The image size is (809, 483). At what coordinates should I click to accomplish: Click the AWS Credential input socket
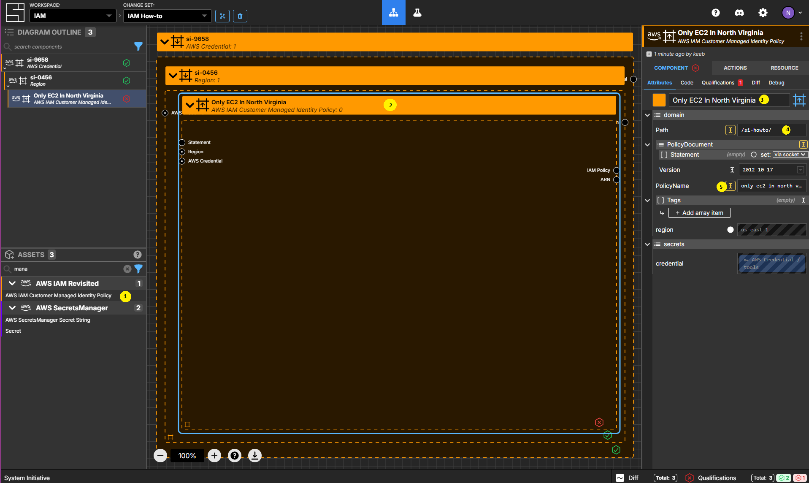point(182,161)
